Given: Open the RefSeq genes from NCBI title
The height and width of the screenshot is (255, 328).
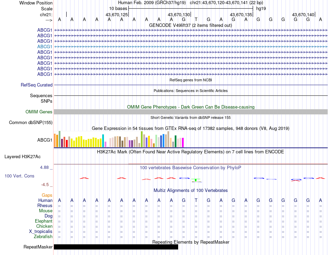Looking at the screenshot, I should point(191,80).
